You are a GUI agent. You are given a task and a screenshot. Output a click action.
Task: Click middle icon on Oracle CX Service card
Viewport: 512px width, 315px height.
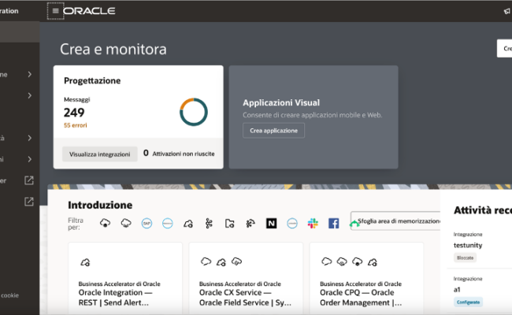(221, 261)
